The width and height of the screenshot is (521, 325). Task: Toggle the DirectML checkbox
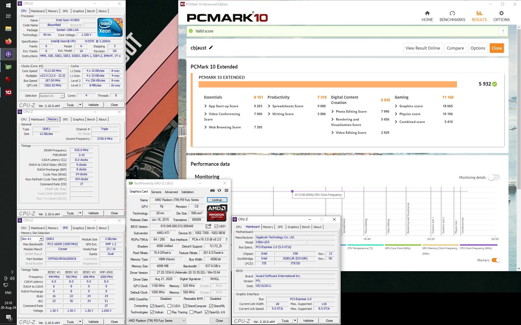pyautogui.click(x=211, y=306)
